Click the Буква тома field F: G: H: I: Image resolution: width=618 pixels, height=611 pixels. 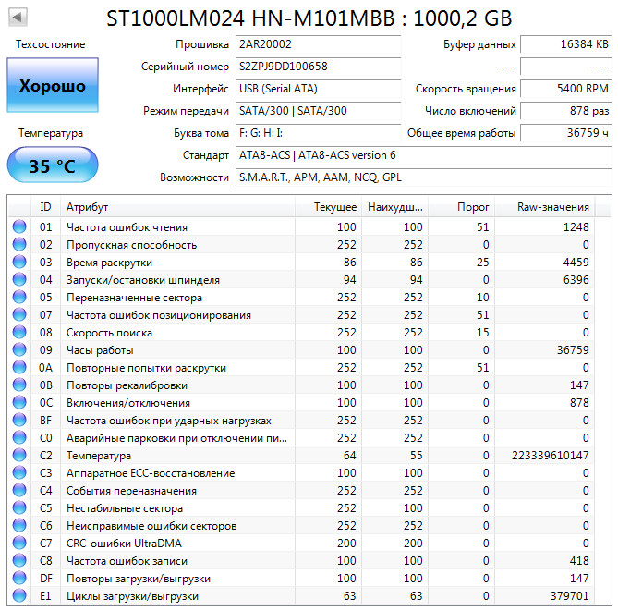pos(318,133)
